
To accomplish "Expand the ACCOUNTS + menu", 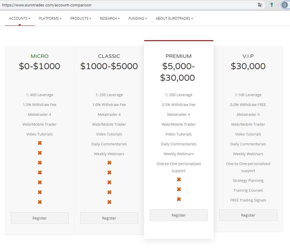I will pyautogui.click(x=20, y=18).
